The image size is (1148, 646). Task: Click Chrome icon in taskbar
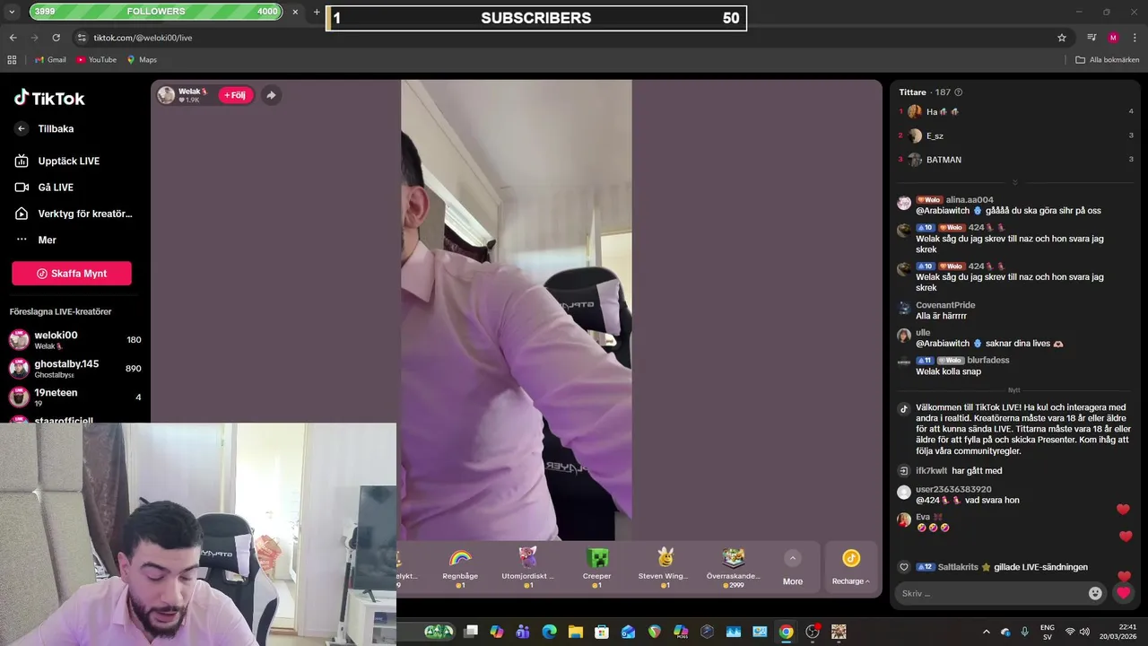(786, 632)
